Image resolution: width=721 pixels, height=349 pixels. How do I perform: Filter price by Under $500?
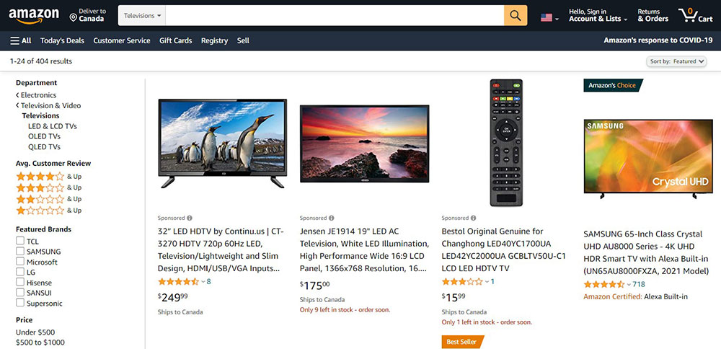pos(35,332)
